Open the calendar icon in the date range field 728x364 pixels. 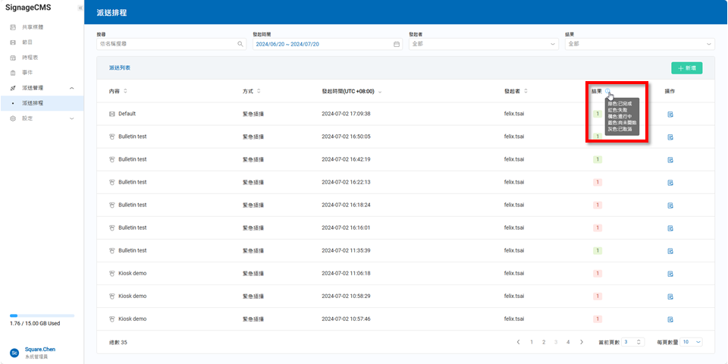click(397, 44)
